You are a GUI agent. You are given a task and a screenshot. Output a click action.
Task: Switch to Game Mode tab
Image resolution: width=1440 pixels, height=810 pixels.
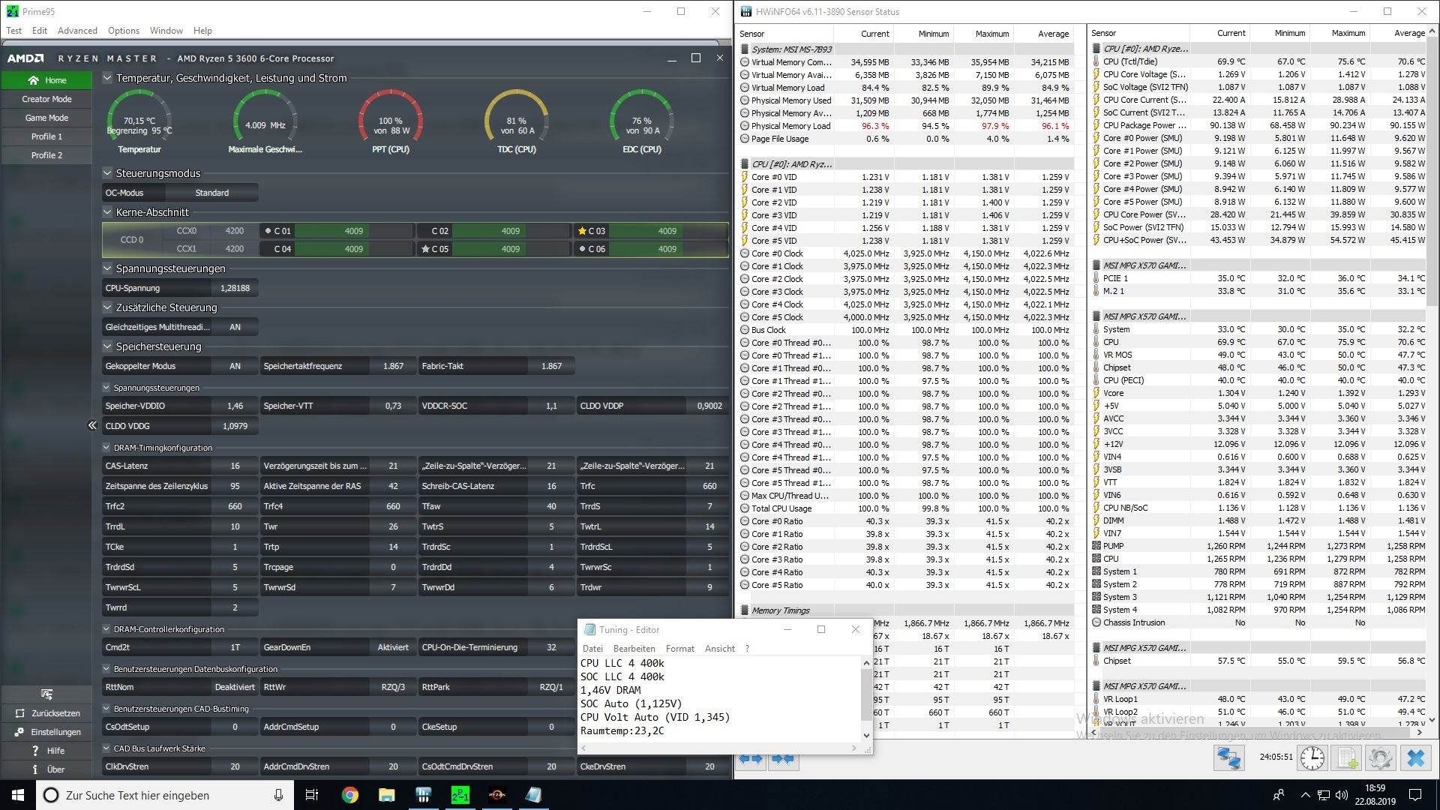pos(46,118)
